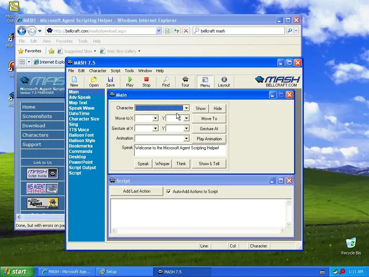The image size is (369, 277).
Task: Click the Script panel horizontal scrollbar right arrow
Action: (x=282, y=230)
